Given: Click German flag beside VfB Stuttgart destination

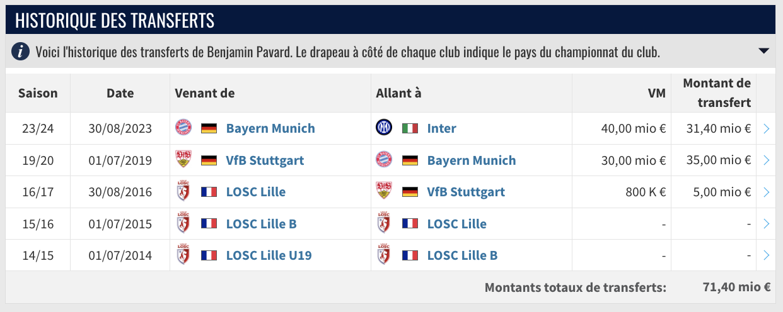Looking at the screenshot, I should 410,192.
